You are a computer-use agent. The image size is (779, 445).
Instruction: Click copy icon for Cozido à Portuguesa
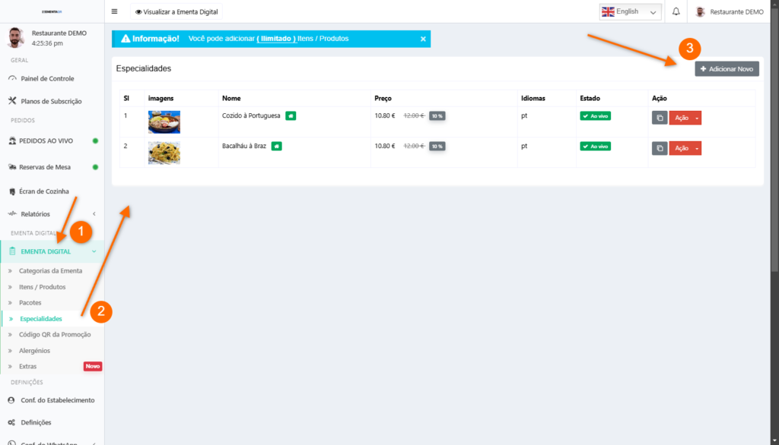[x=660, y=118]
